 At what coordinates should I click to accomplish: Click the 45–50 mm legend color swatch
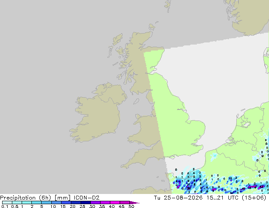tap(125, 202)
